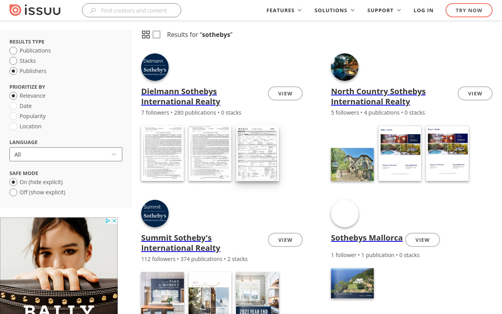Open Dielmann Sothebys International Realty link
The width and height of the screenshot is (502, 314).
[180, 96]
